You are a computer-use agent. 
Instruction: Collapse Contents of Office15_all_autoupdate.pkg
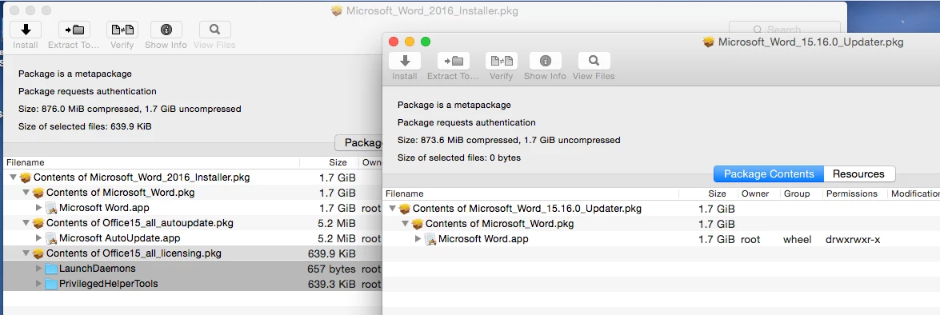tap(26, 223)
